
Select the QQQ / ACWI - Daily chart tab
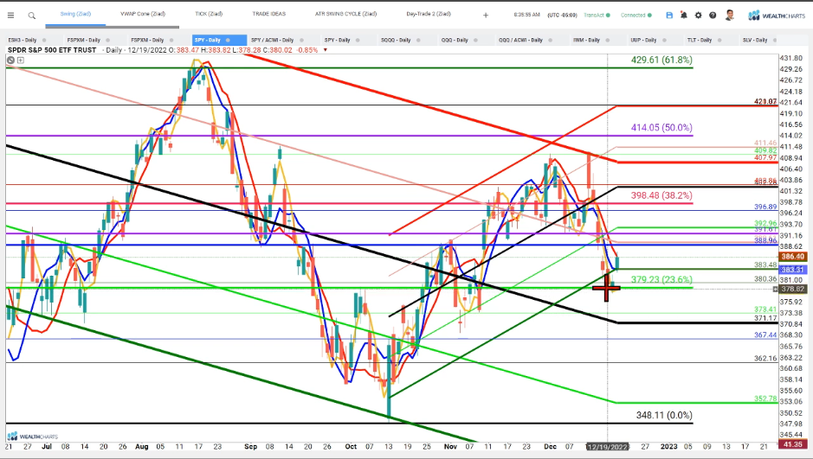(x=520, y=40)
